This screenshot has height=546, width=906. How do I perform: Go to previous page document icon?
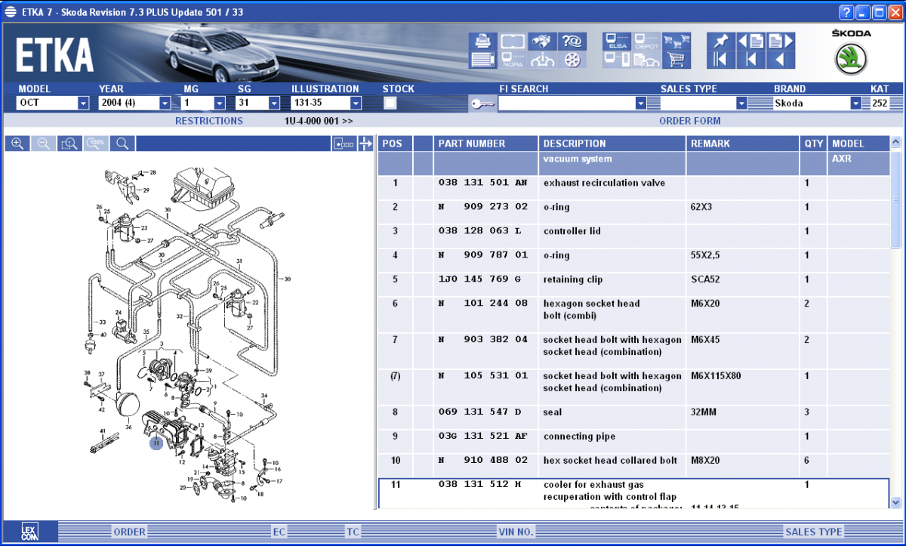click(x=750, y=42)
